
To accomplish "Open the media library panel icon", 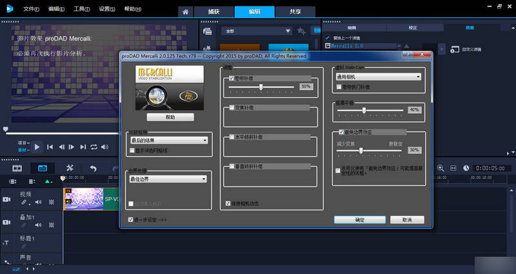I will click(207, 31).
